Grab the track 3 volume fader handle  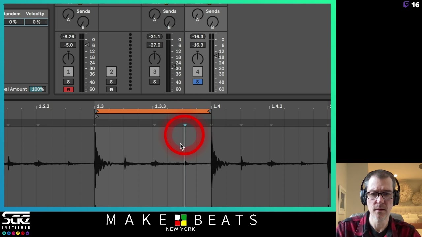pyautogui.click(x=173, y=66)
